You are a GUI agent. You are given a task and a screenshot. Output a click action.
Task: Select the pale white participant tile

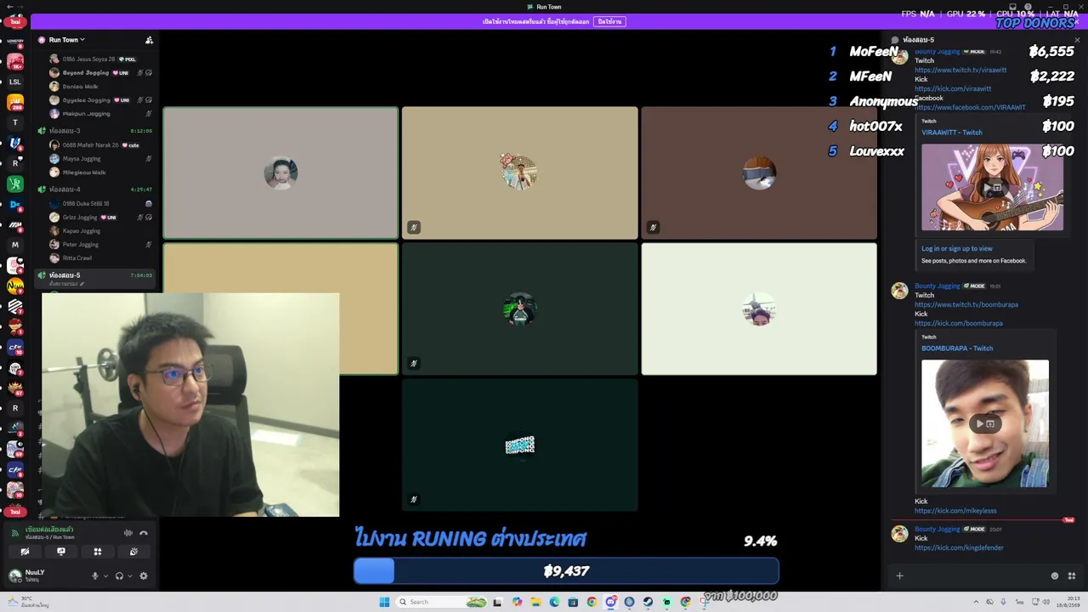tap(759, 309)
